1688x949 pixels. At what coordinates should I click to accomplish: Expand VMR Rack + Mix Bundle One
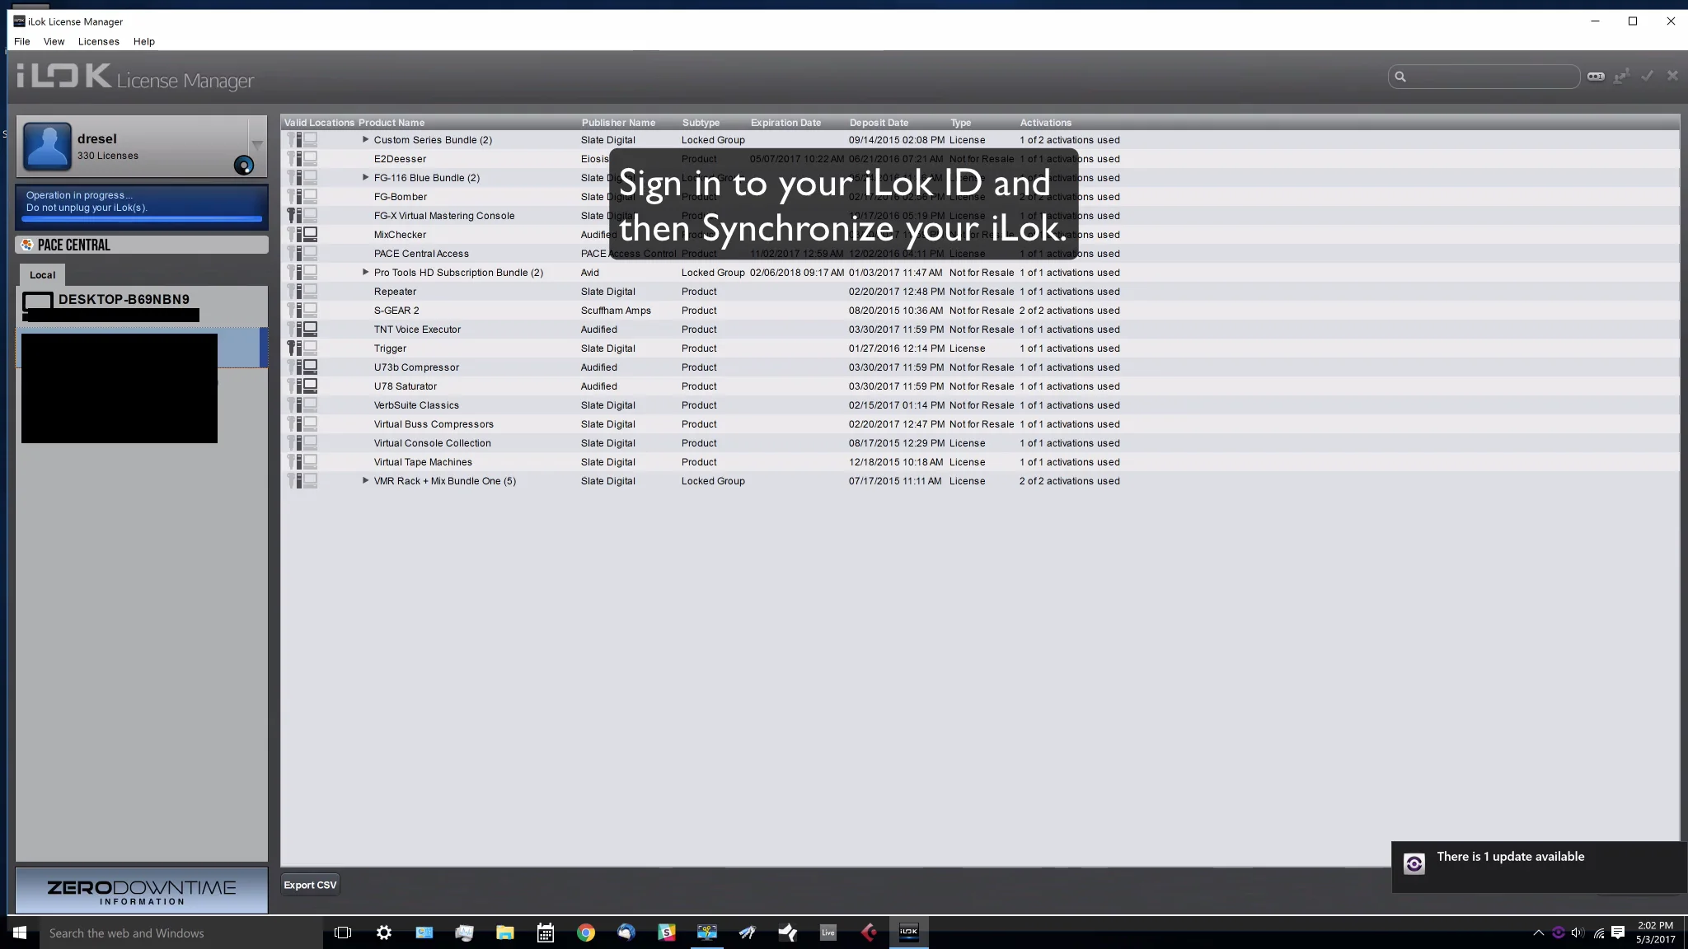(365, 481)
